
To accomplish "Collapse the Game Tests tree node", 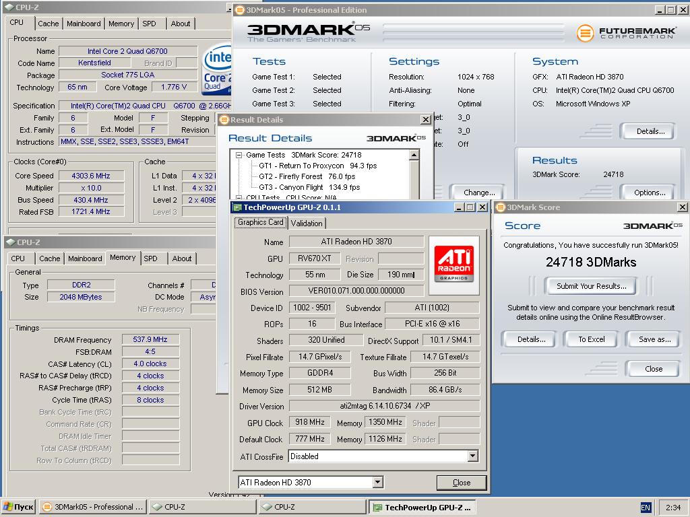I will pos(239,155).
